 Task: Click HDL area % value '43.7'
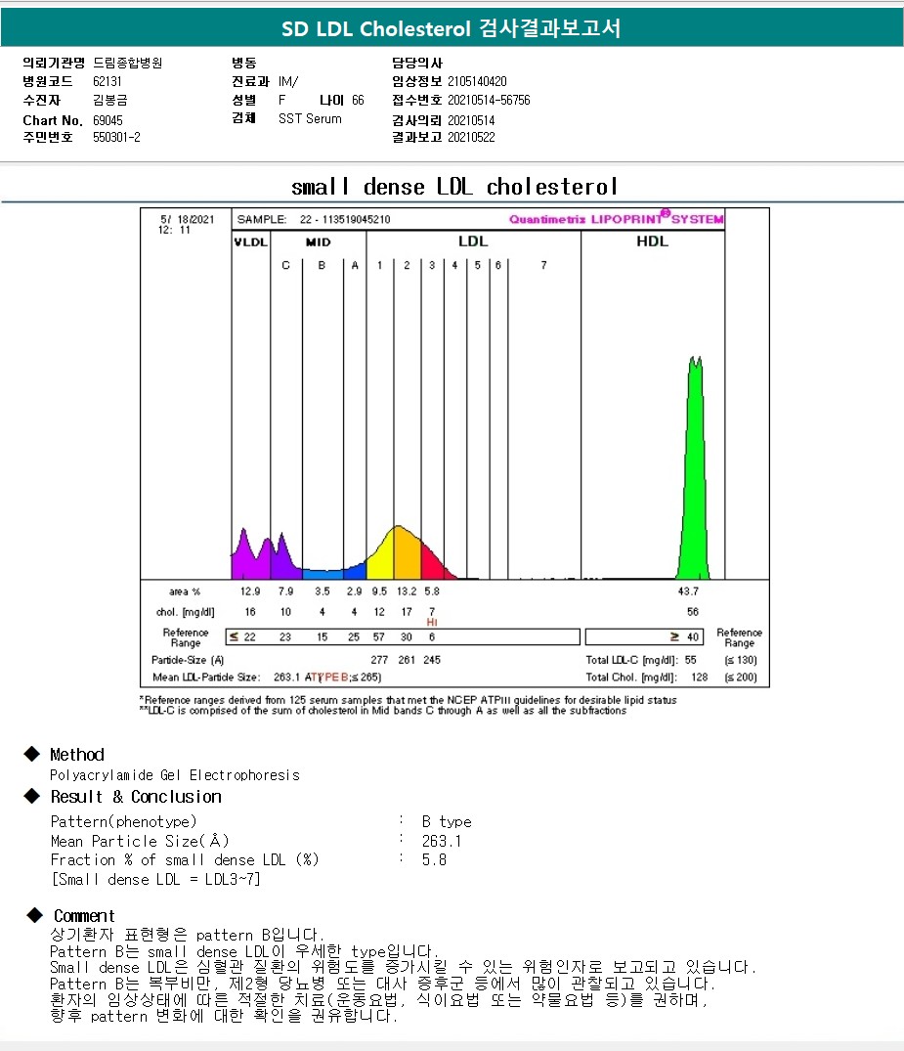[688, 591]
